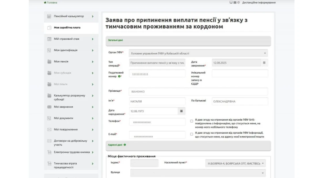This screenshot has width=325, height=178.
Task: Click the calendar icon beside Дата звернення
Action: (x=264, y=63)
